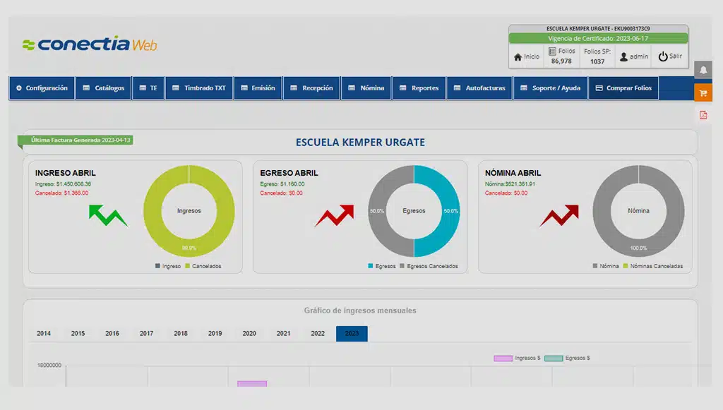Expand the Configuración menu
The height and width of the screenshot is (410, 723).
42,88
